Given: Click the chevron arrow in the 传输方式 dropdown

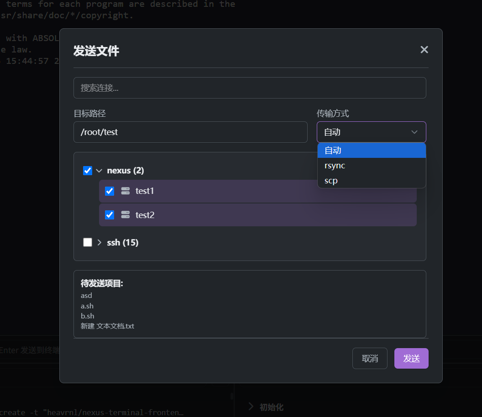Looking at the screenshot, I should pyautogui.click(x=414, y=132).
